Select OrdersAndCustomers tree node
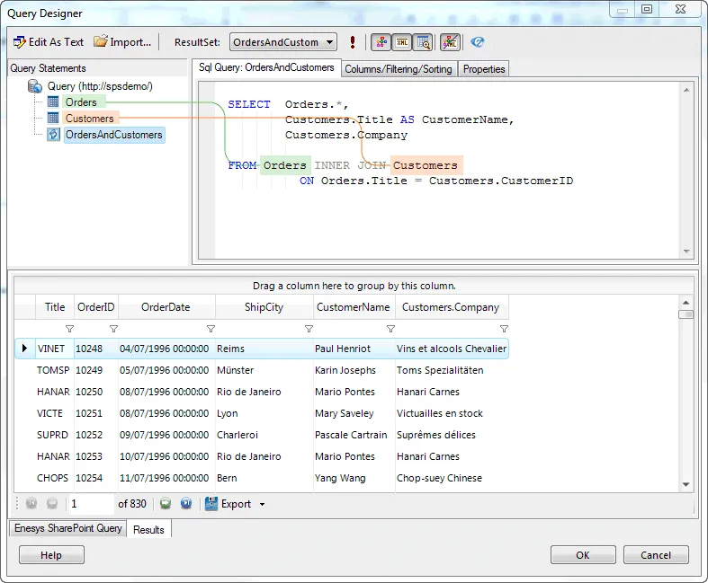The width and height of the screenshot is (708, 583). click(x=113, y=135)
